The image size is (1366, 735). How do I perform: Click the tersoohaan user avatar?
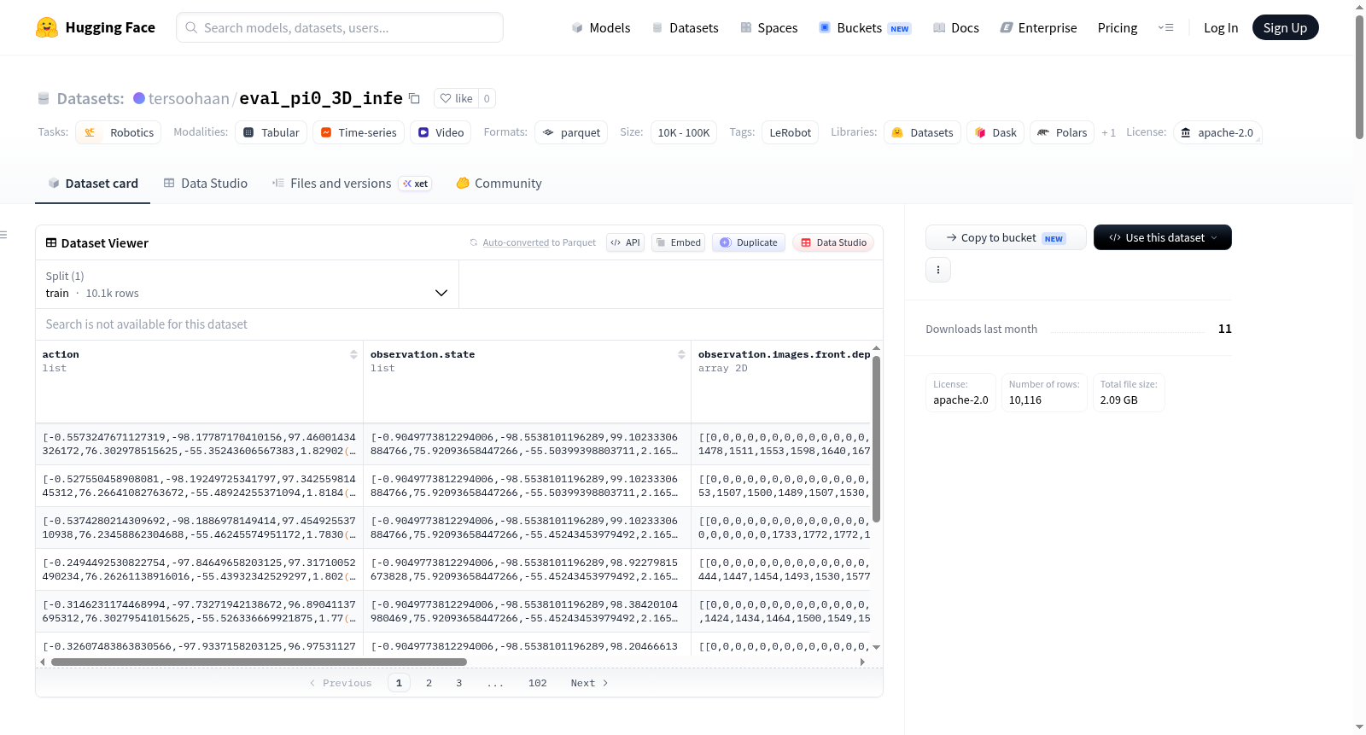pyautogui.click(x=139, y=98)
